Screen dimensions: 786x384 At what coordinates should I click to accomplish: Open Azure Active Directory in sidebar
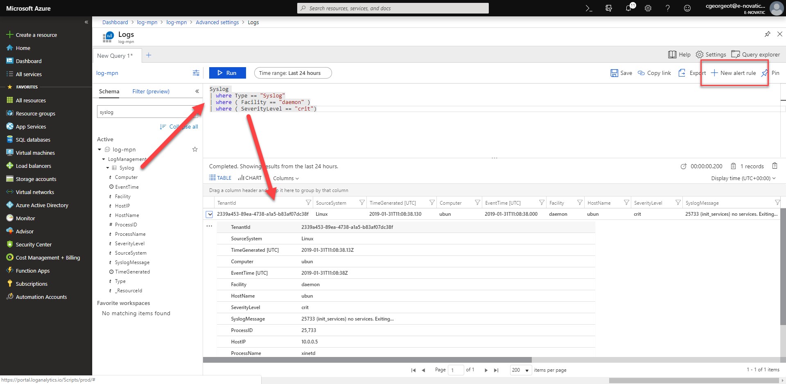pos(42,205)
